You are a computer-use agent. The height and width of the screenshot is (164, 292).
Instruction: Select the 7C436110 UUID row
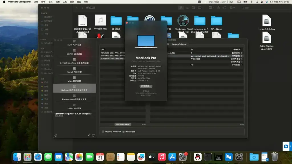112,59
